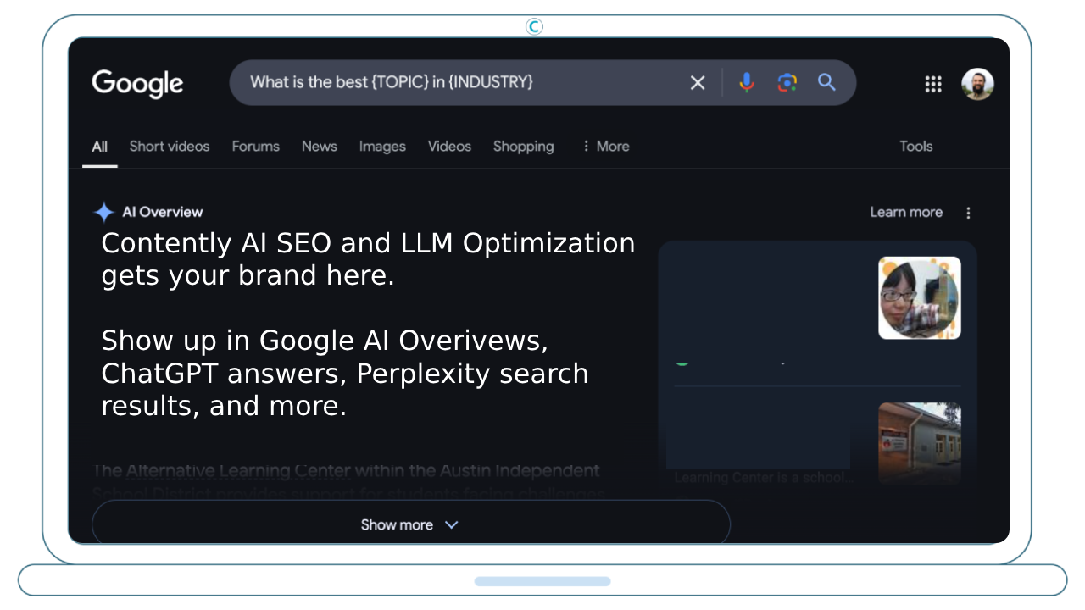Open the Google apps grid
Viewport: 1085px width, 610px height.
pos(932,83)
